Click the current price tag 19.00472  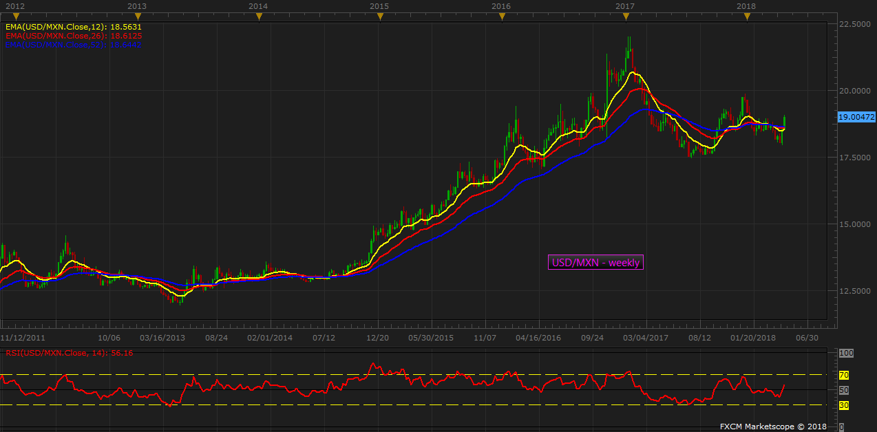[856, 118]
